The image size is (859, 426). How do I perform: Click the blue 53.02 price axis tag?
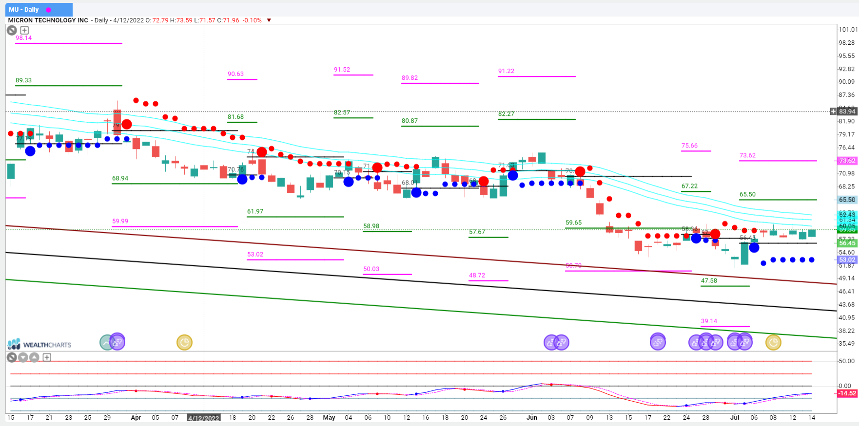pyautogui.click(x=847, y=260)
